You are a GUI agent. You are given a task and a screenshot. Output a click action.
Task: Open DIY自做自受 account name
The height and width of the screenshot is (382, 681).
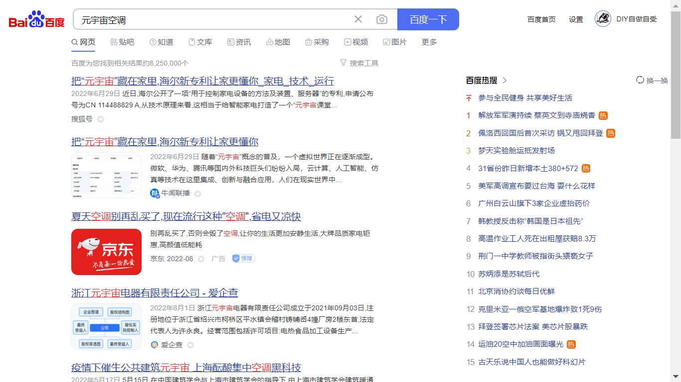click(x=637, y=19)
